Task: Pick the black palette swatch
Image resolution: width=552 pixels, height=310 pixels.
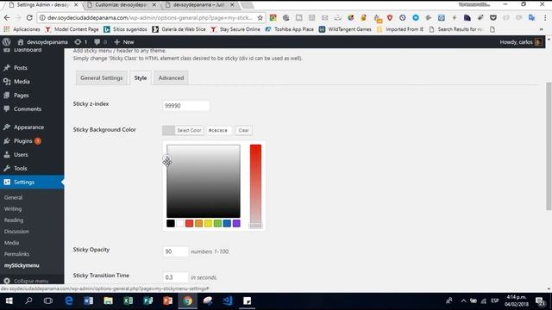Action: (x=171, y=224)
